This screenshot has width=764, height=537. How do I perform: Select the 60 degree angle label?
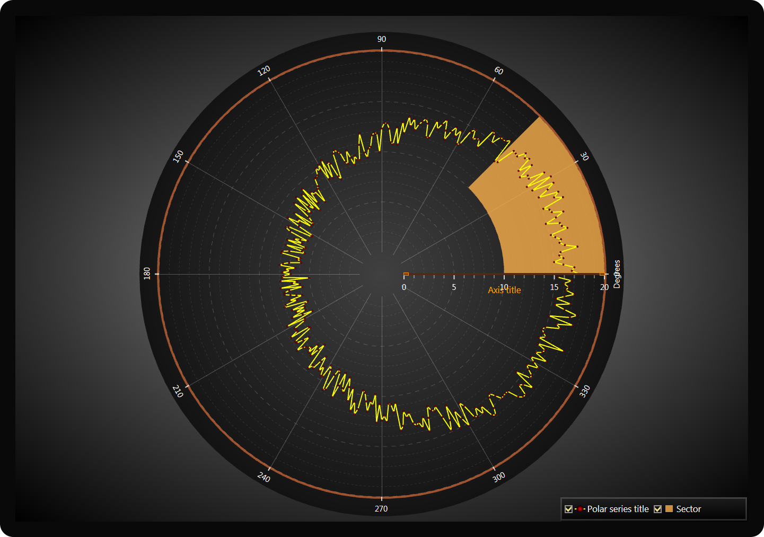pos(499,71)
